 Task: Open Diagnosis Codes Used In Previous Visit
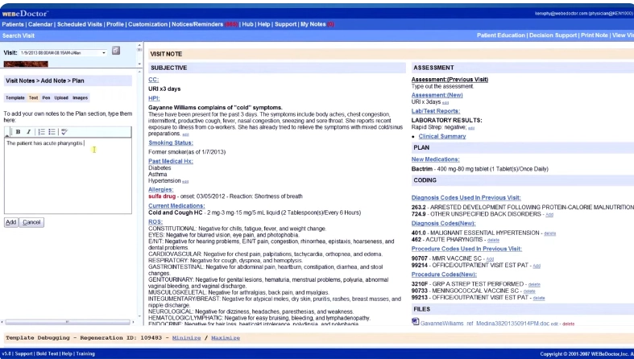click(x=466, y=197)
